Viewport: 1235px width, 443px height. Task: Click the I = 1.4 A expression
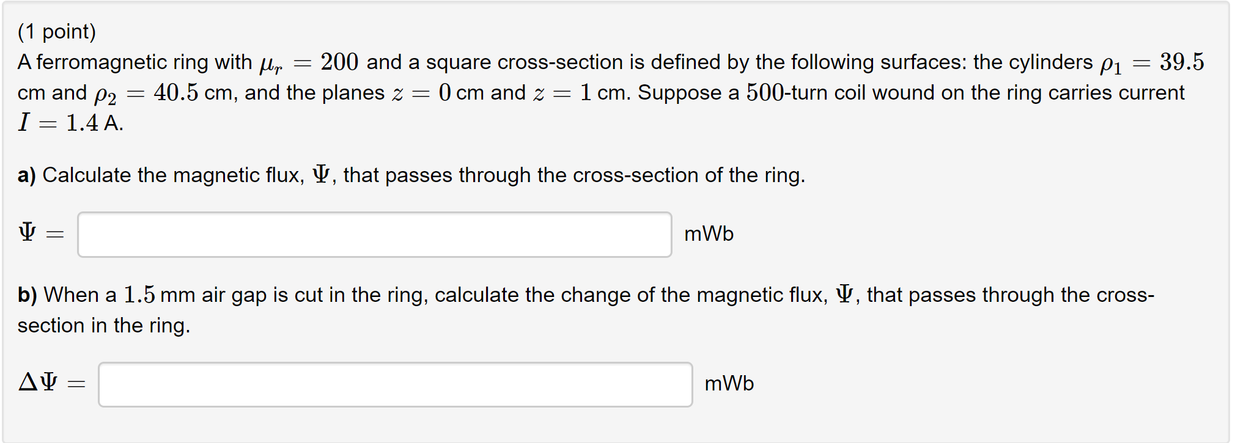coord(69,122)
